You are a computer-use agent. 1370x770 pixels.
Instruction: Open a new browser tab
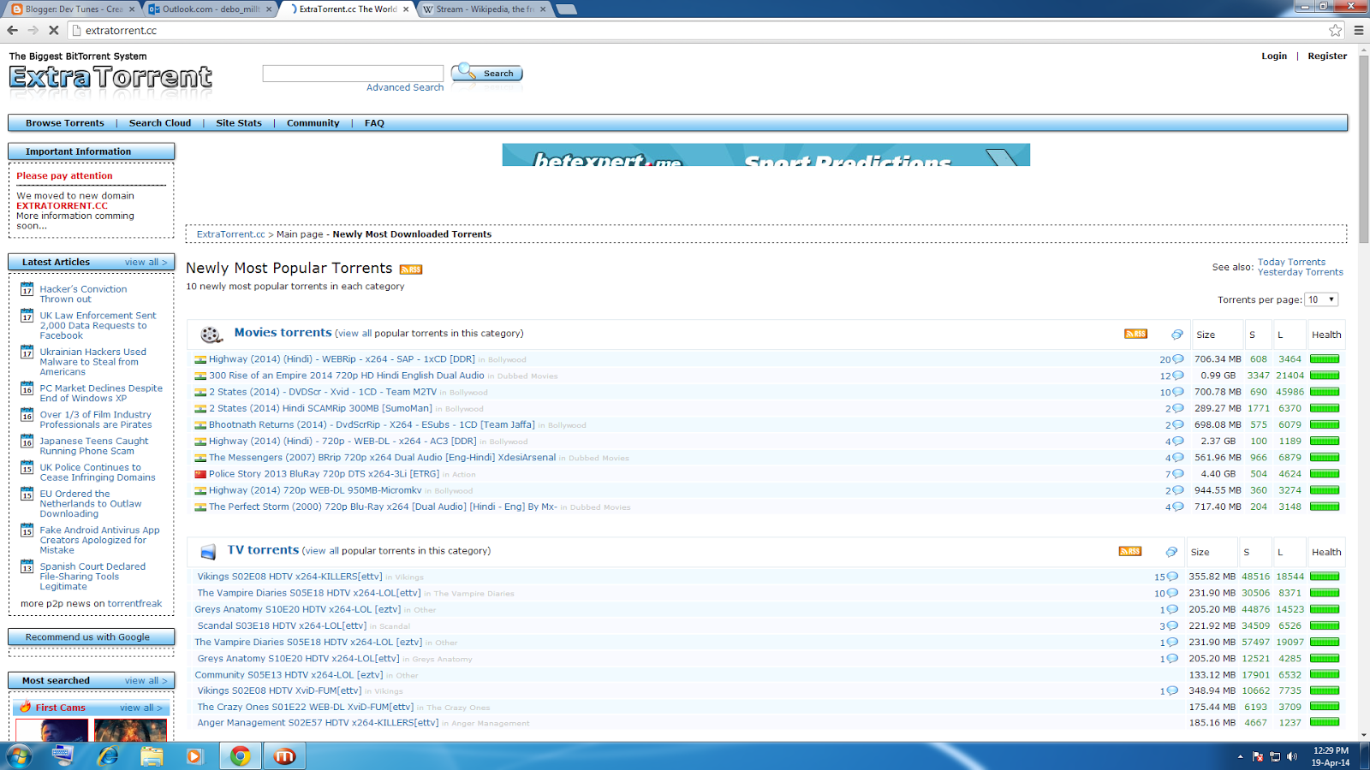tap(566, 9)
